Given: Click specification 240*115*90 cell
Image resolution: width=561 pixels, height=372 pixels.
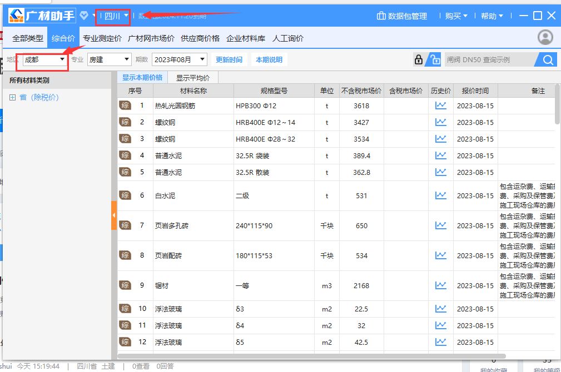Looking at the screenshot, I should (274, 225).
